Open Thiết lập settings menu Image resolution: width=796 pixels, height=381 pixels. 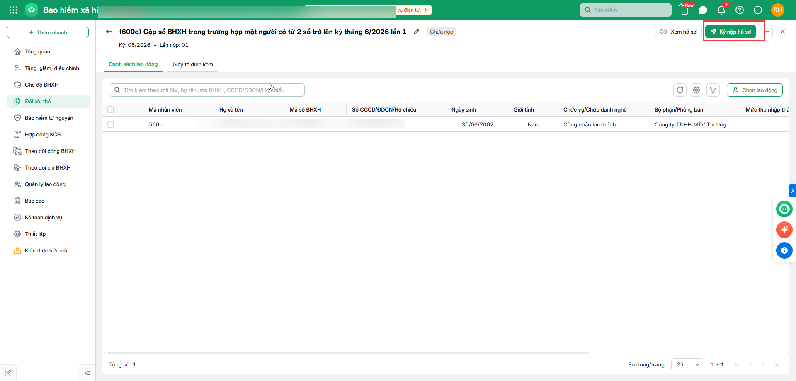pyautogui.click(x=48, y=234)
